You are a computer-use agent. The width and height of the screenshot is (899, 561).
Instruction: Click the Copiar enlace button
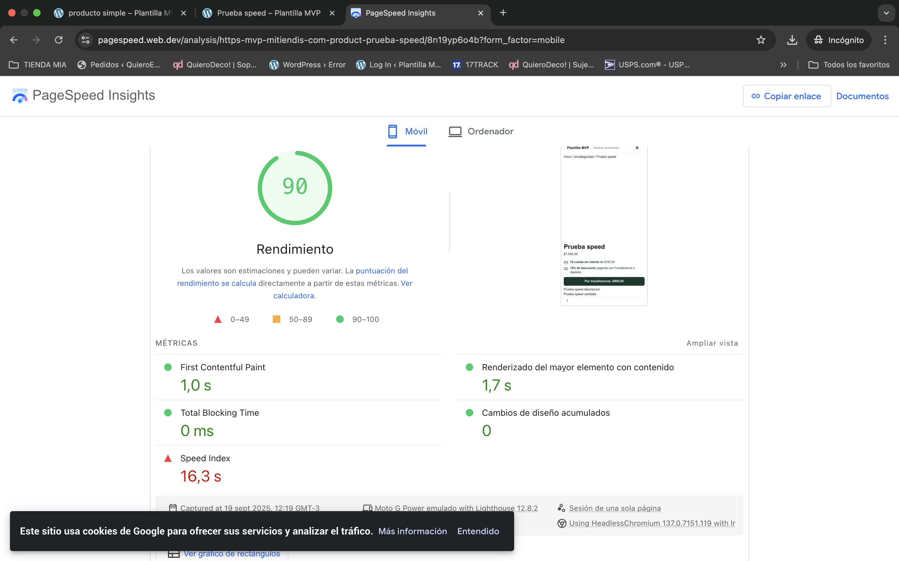coord(786,96)
